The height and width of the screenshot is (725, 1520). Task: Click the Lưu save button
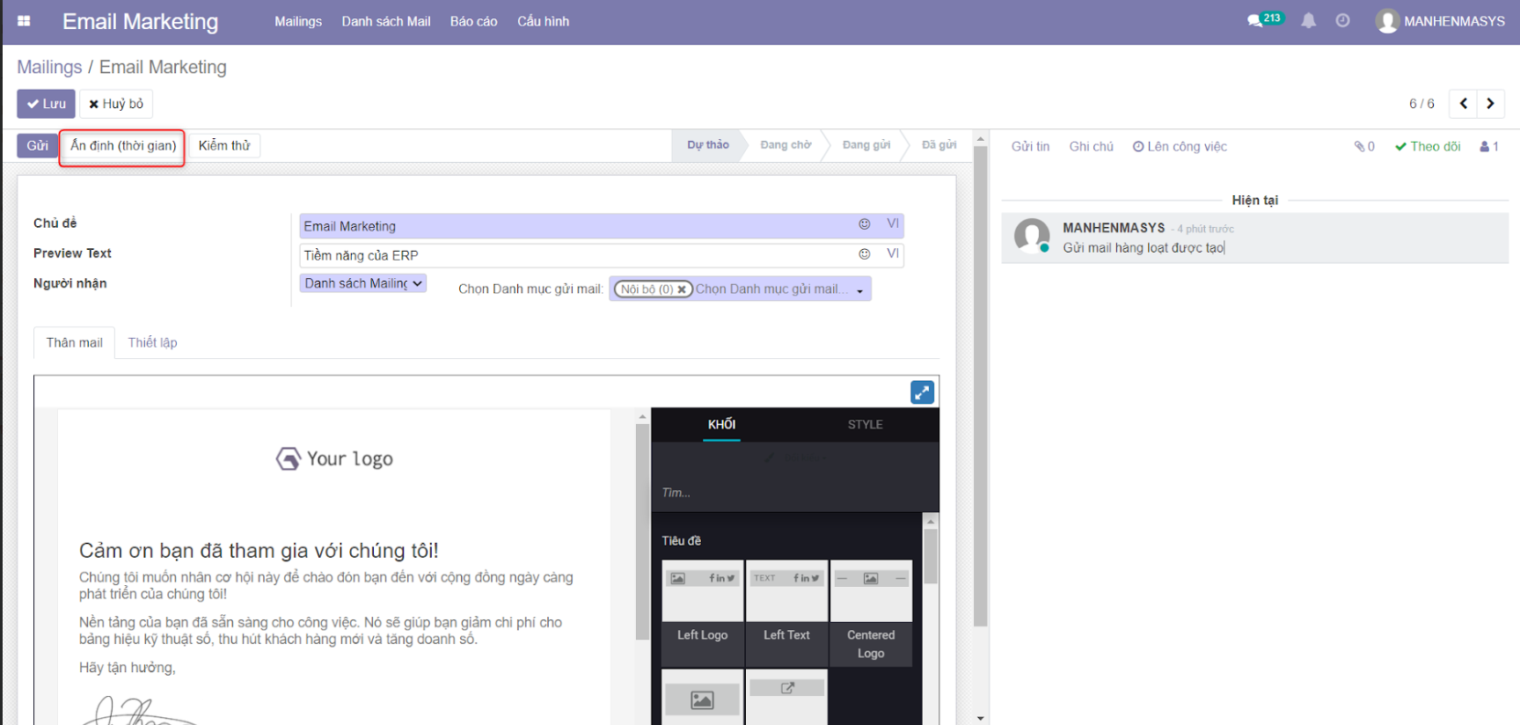pyautogui.click(x=46, y=104)
